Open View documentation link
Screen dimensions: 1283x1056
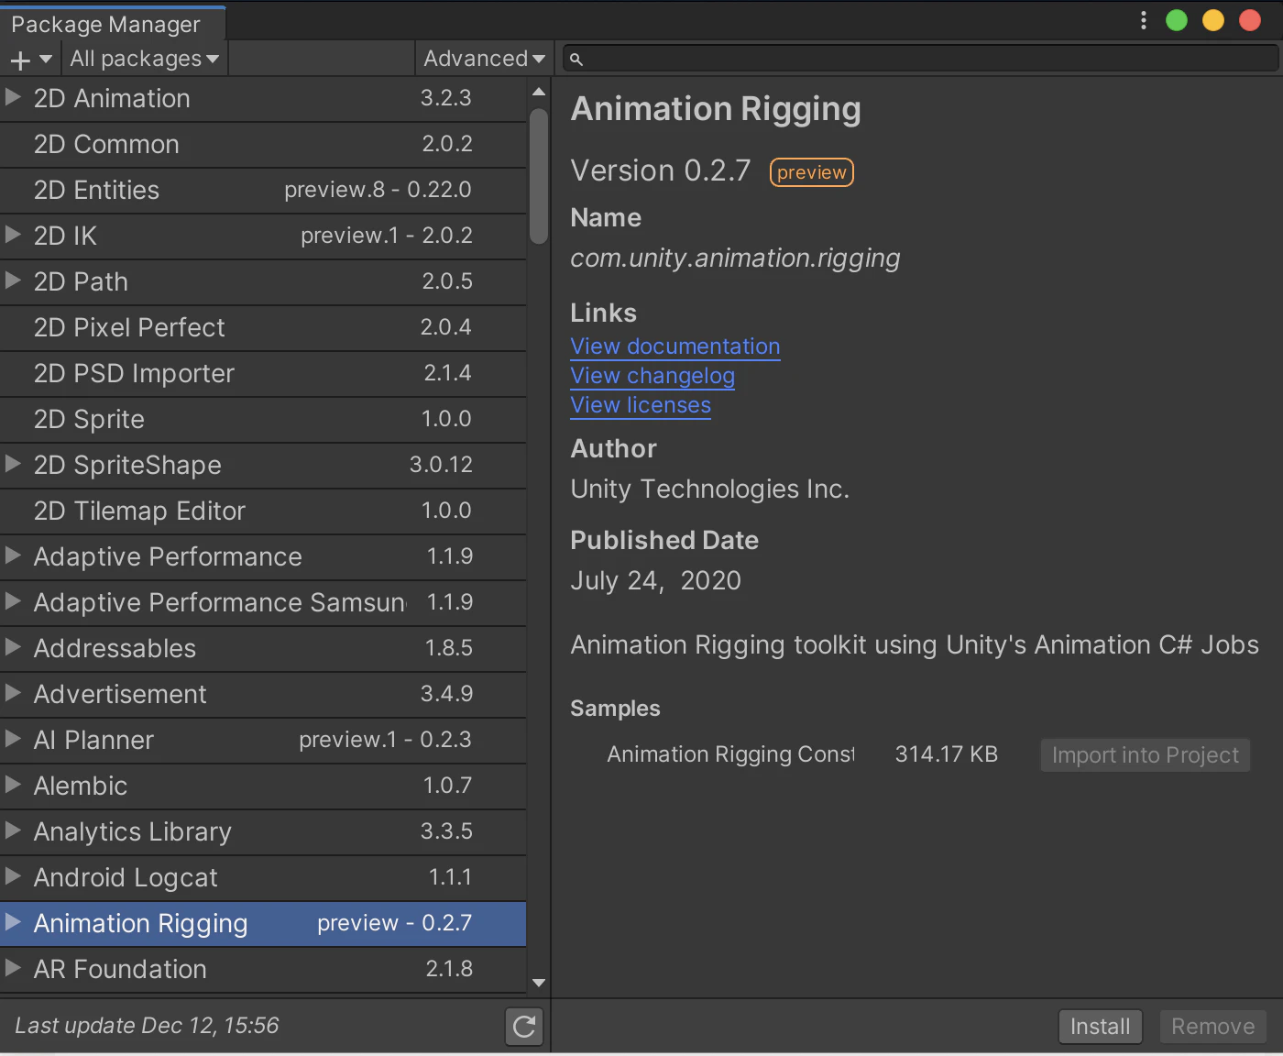point(675,346)
